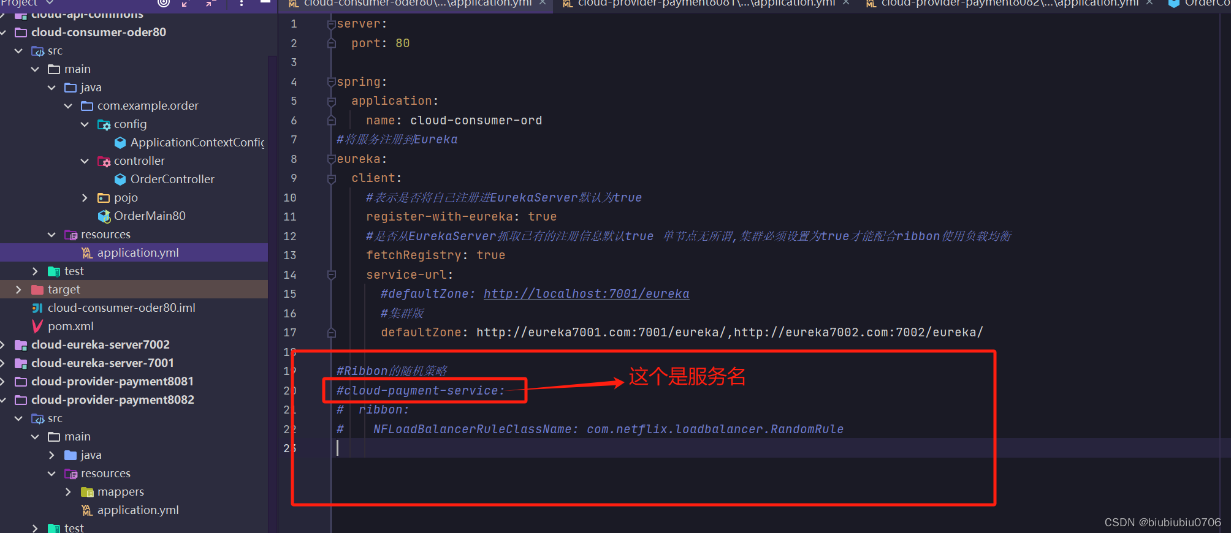Click the Expand All icon in Project panel
Image resolution: width=1231 pixels, height=533 pixels.
(x=186, y=3)
